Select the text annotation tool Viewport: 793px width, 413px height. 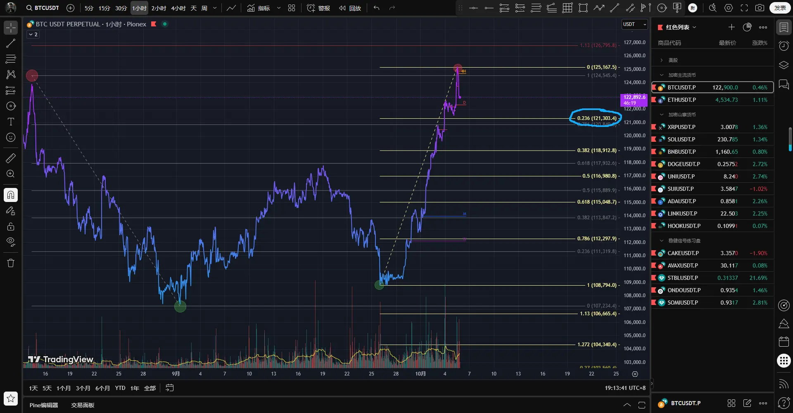click(x=11, y=122)
